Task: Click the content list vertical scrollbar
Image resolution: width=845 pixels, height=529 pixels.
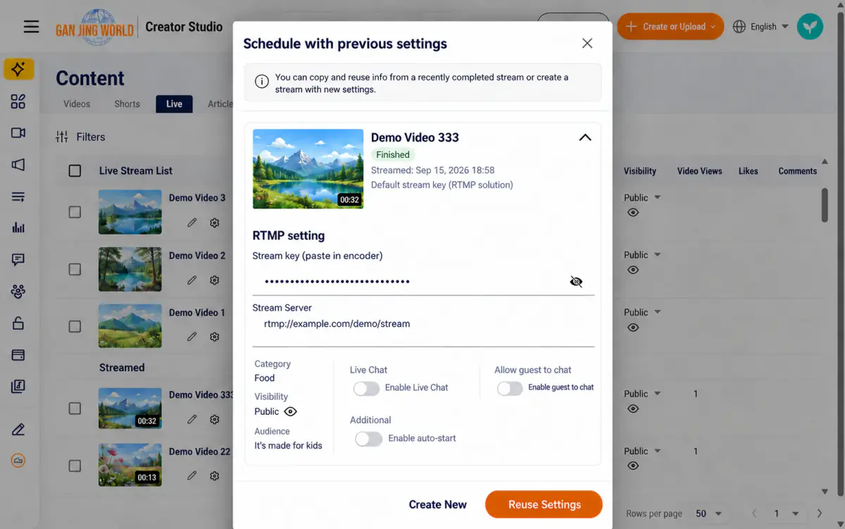Action: 825,206
